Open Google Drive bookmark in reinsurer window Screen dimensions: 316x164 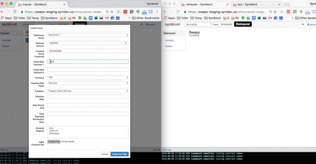(x=248, y=18)
